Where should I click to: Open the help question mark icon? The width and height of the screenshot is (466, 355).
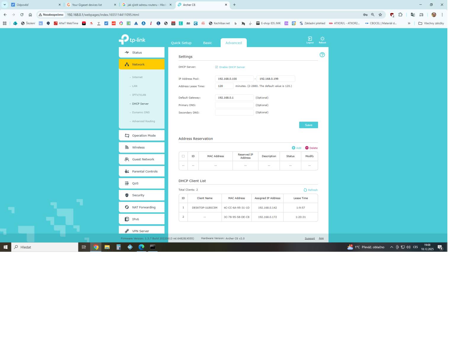(322, 55)
